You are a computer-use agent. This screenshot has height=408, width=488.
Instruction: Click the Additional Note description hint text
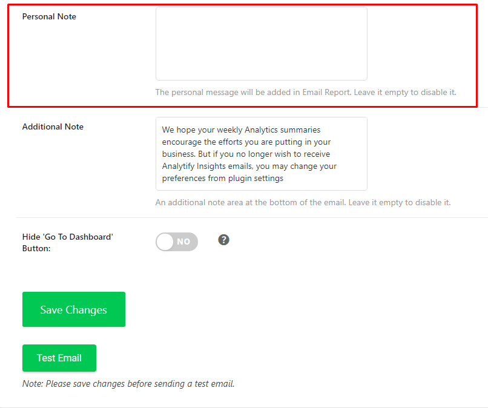pyautogui.click(x=303, y=203)
